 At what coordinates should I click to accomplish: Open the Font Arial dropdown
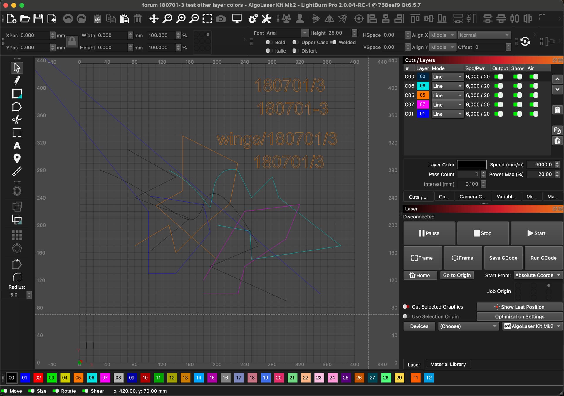305,33
